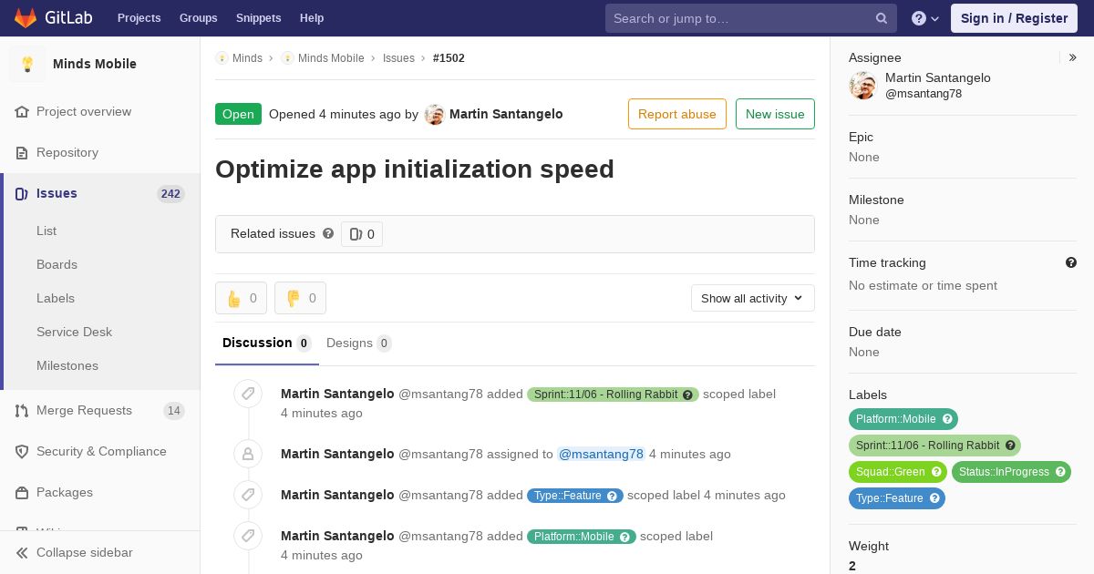Click the Report abuse button
This screenshot has width=1094, height=574.
click(677, 114)
